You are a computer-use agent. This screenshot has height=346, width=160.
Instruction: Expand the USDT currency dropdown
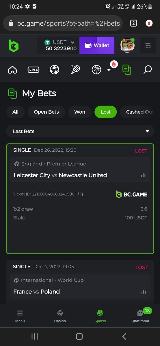[72, 42]
